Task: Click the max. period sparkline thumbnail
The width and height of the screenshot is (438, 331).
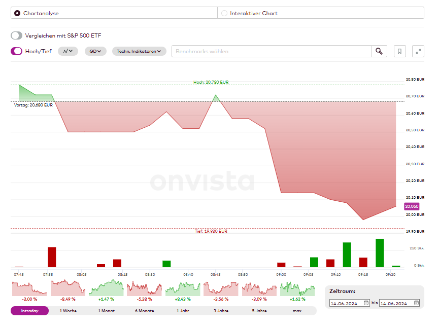Action: pyautogui.click(x=297, y=289)
